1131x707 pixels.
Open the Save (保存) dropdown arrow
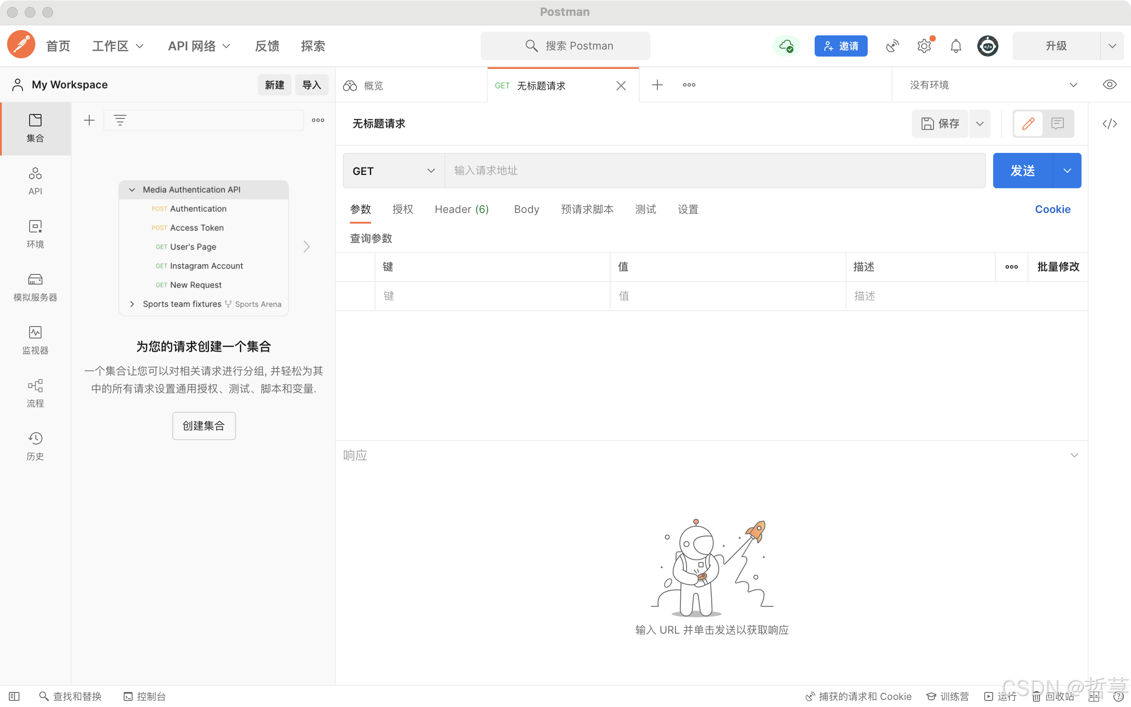(979, 123)
